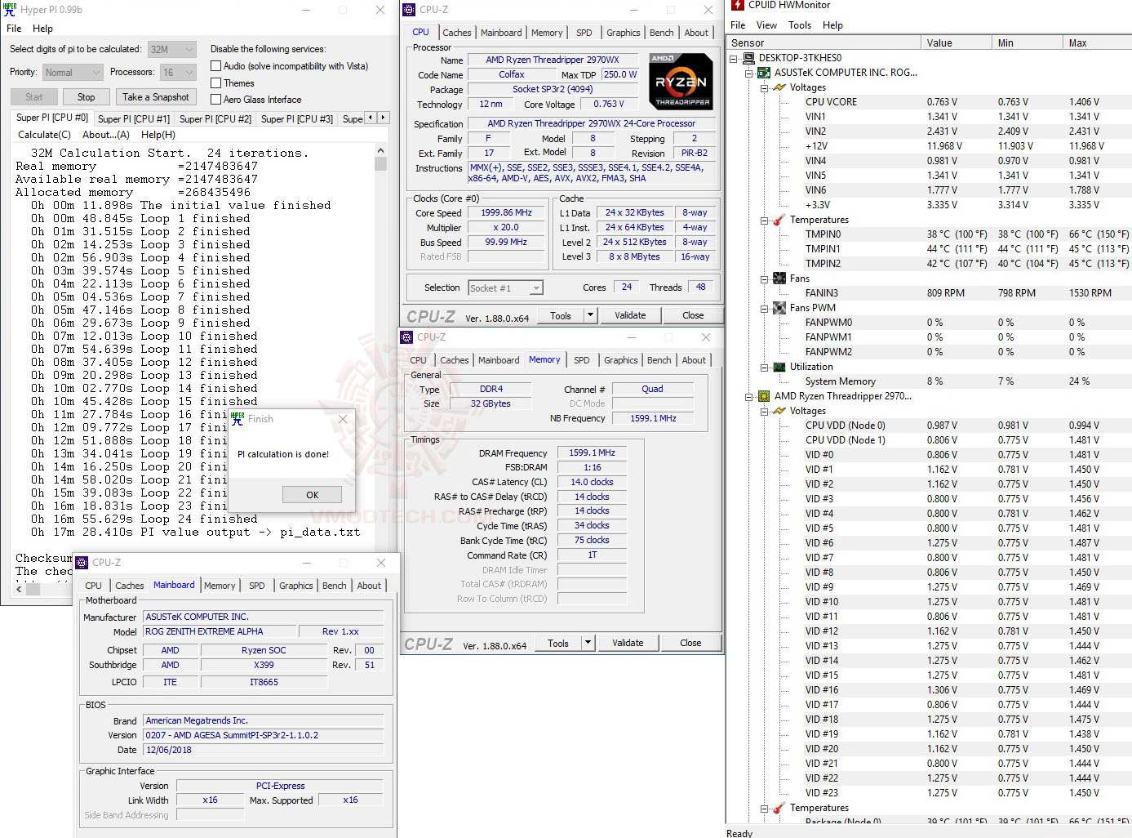
Task: Open SPD tab in CPU-Z Memory window
Action: (x=581, y=360)
